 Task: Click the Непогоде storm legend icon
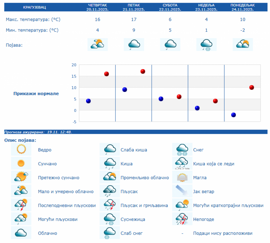tap(182, 219)
